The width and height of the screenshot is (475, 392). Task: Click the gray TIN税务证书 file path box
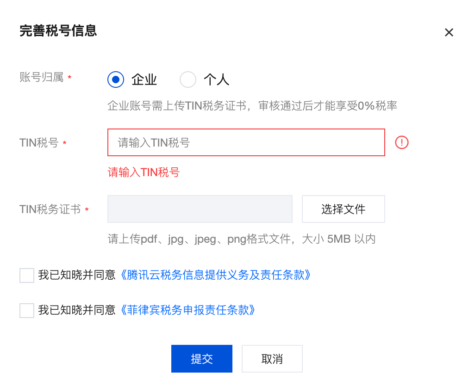[200, 209]
